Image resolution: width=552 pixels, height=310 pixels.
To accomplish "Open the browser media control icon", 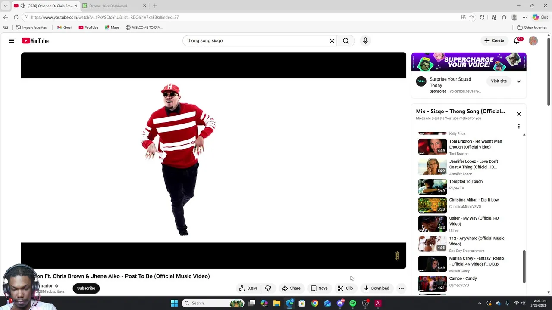I will click(x=494, y=17).
